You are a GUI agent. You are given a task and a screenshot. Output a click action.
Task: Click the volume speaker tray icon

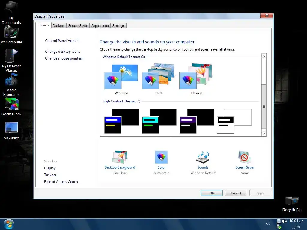click(x=285, y=221)
